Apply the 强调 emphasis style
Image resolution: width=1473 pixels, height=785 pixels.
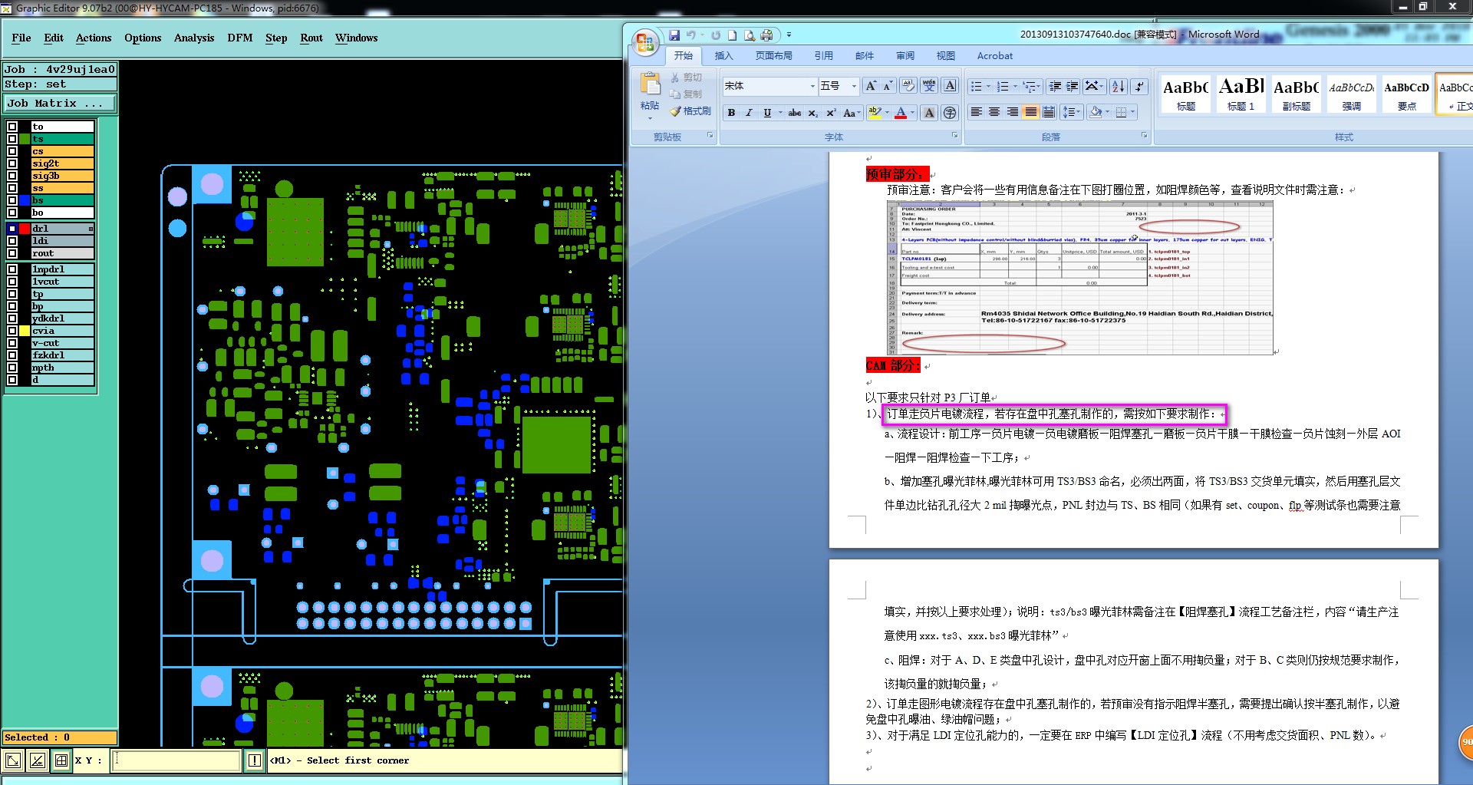pos(1352,94)
